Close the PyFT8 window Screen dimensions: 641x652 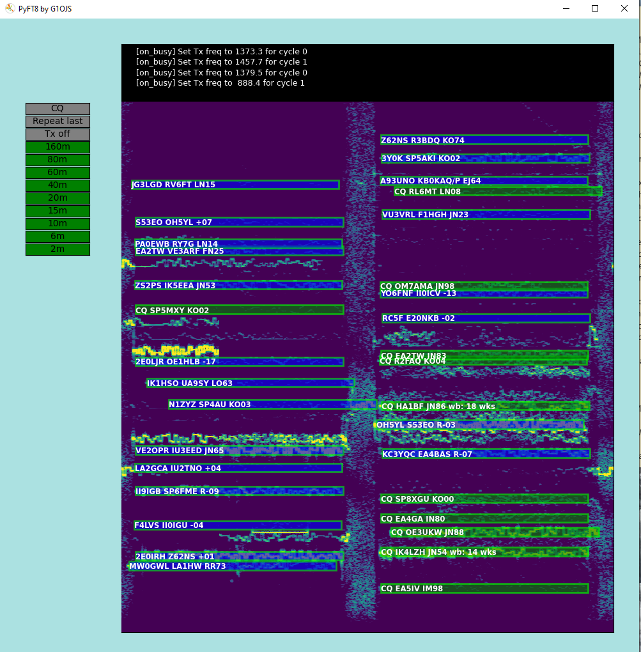tap(624, 9)
